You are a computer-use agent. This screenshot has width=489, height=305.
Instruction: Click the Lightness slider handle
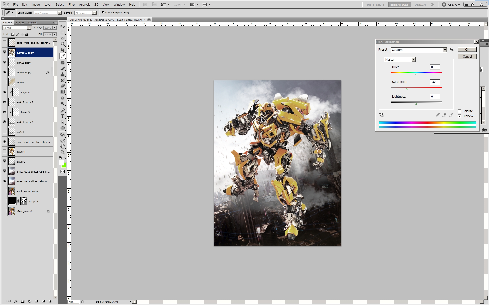pos(416,104)
